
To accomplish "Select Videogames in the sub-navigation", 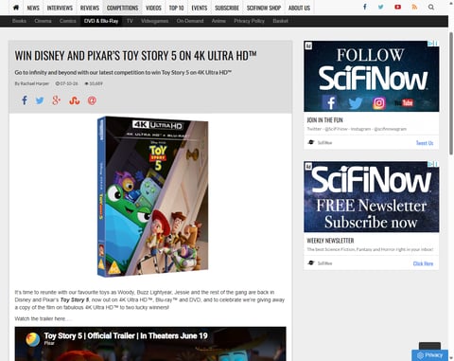I will point(154,21).
